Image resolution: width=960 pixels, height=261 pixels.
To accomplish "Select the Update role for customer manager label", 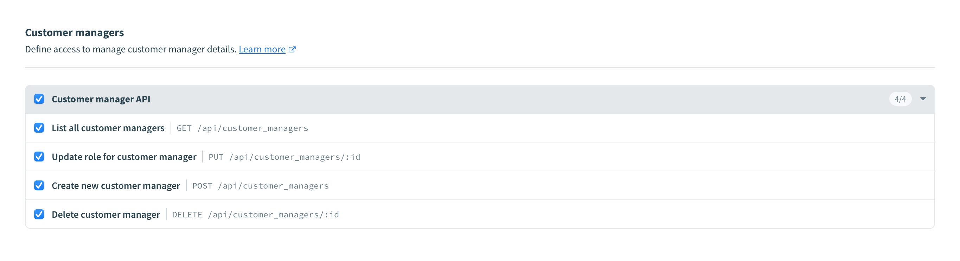I will pos(124,157).
